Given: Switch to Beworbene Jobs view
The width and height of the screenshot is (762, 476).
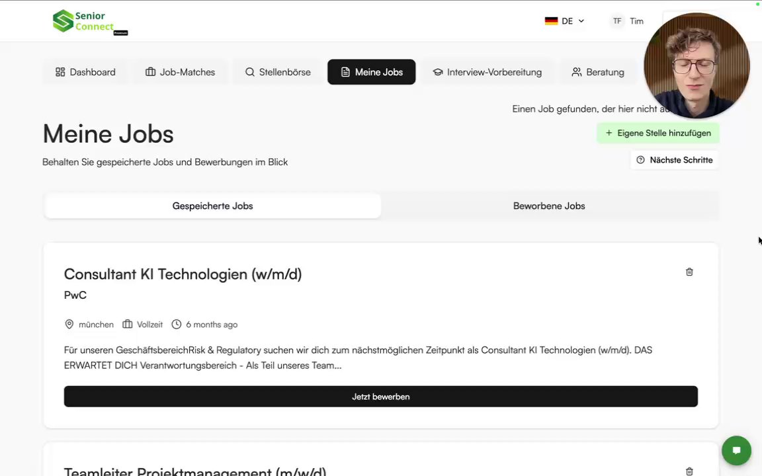Looking at the screenshot, I should [x=549, y=206].
